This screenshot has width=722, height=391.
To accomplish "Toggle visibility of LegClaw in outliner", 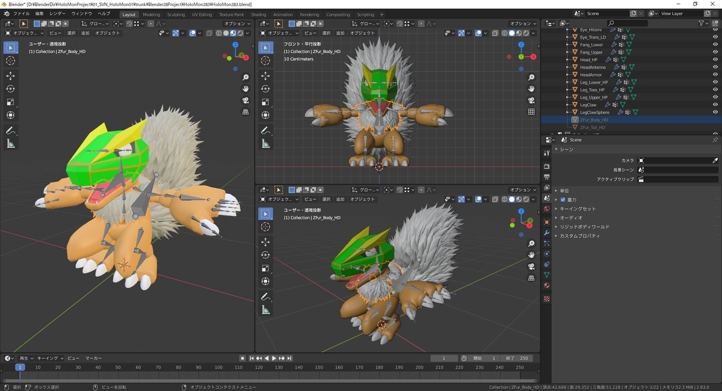I will (715, 105).
